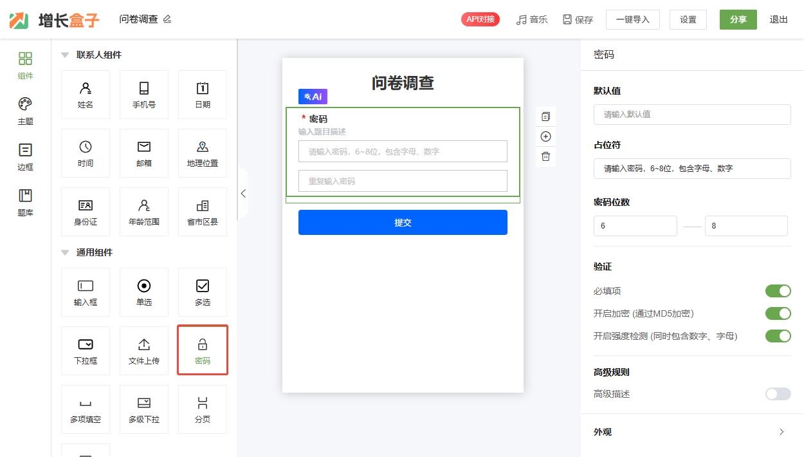Expand the 外观 appearance section

tap(781, 432)
